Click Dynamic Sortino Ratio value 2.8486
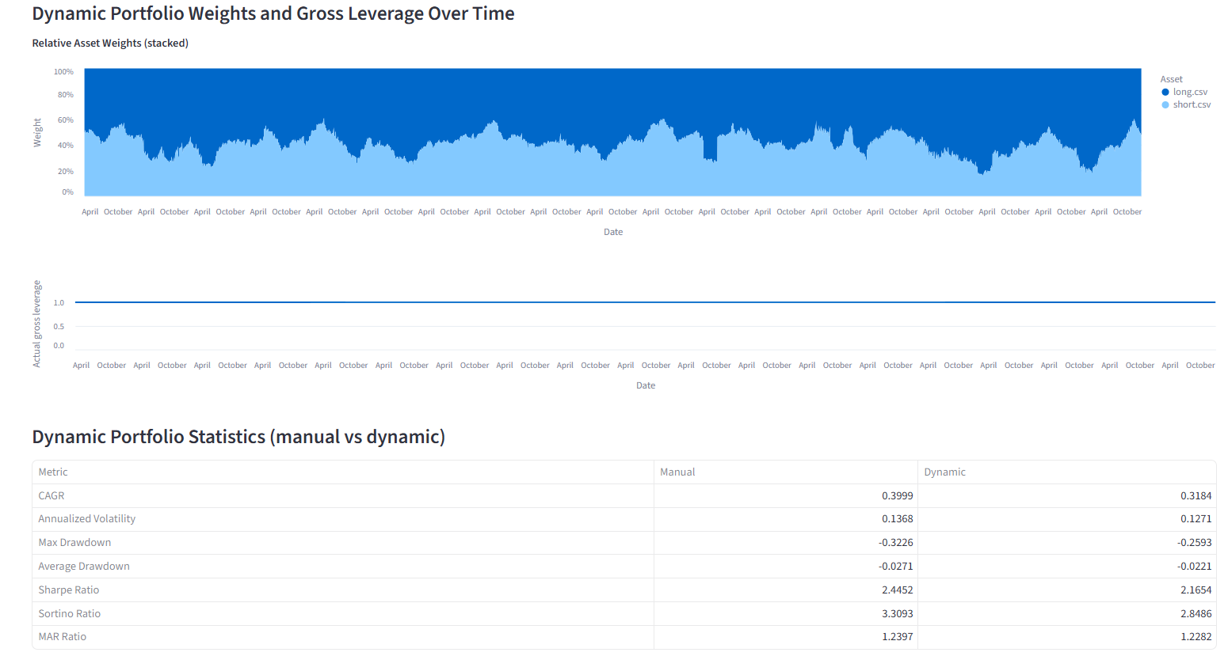 coord(1196,613)
